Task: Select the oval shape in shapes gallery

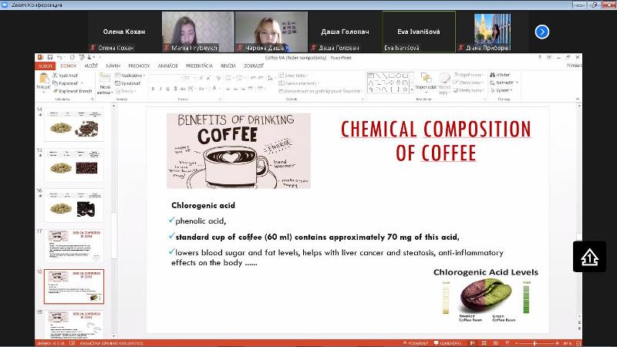Action: 398,76
